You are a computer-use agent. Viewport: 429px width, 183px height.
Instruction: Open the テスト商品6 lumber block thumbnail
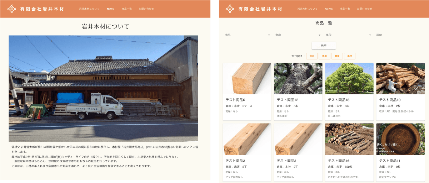coord(247,79)
